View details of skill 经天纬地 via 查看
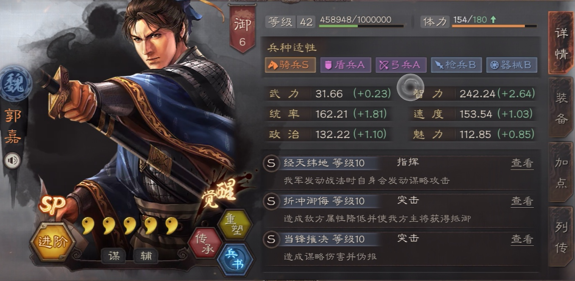The width and height of the screenshot is (575, 281). 522,163
